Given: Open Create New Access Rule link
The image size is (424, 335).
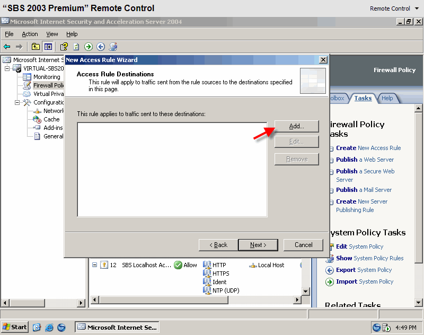Looking at the screenshot, I should [x=368, y=148].
